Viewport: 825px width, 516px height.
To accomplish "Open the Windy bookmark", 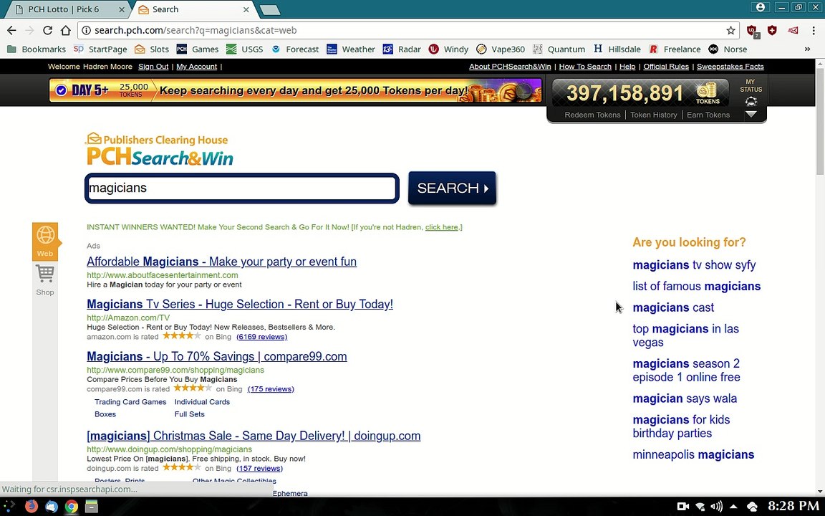I will (x=448, y=49).
